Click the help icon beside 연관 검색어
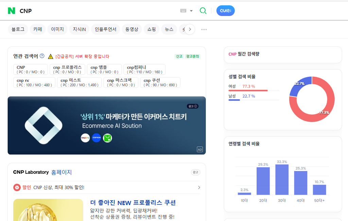This screenshot has height=221, width=348. pyautogui.click(x=42, y=56)
